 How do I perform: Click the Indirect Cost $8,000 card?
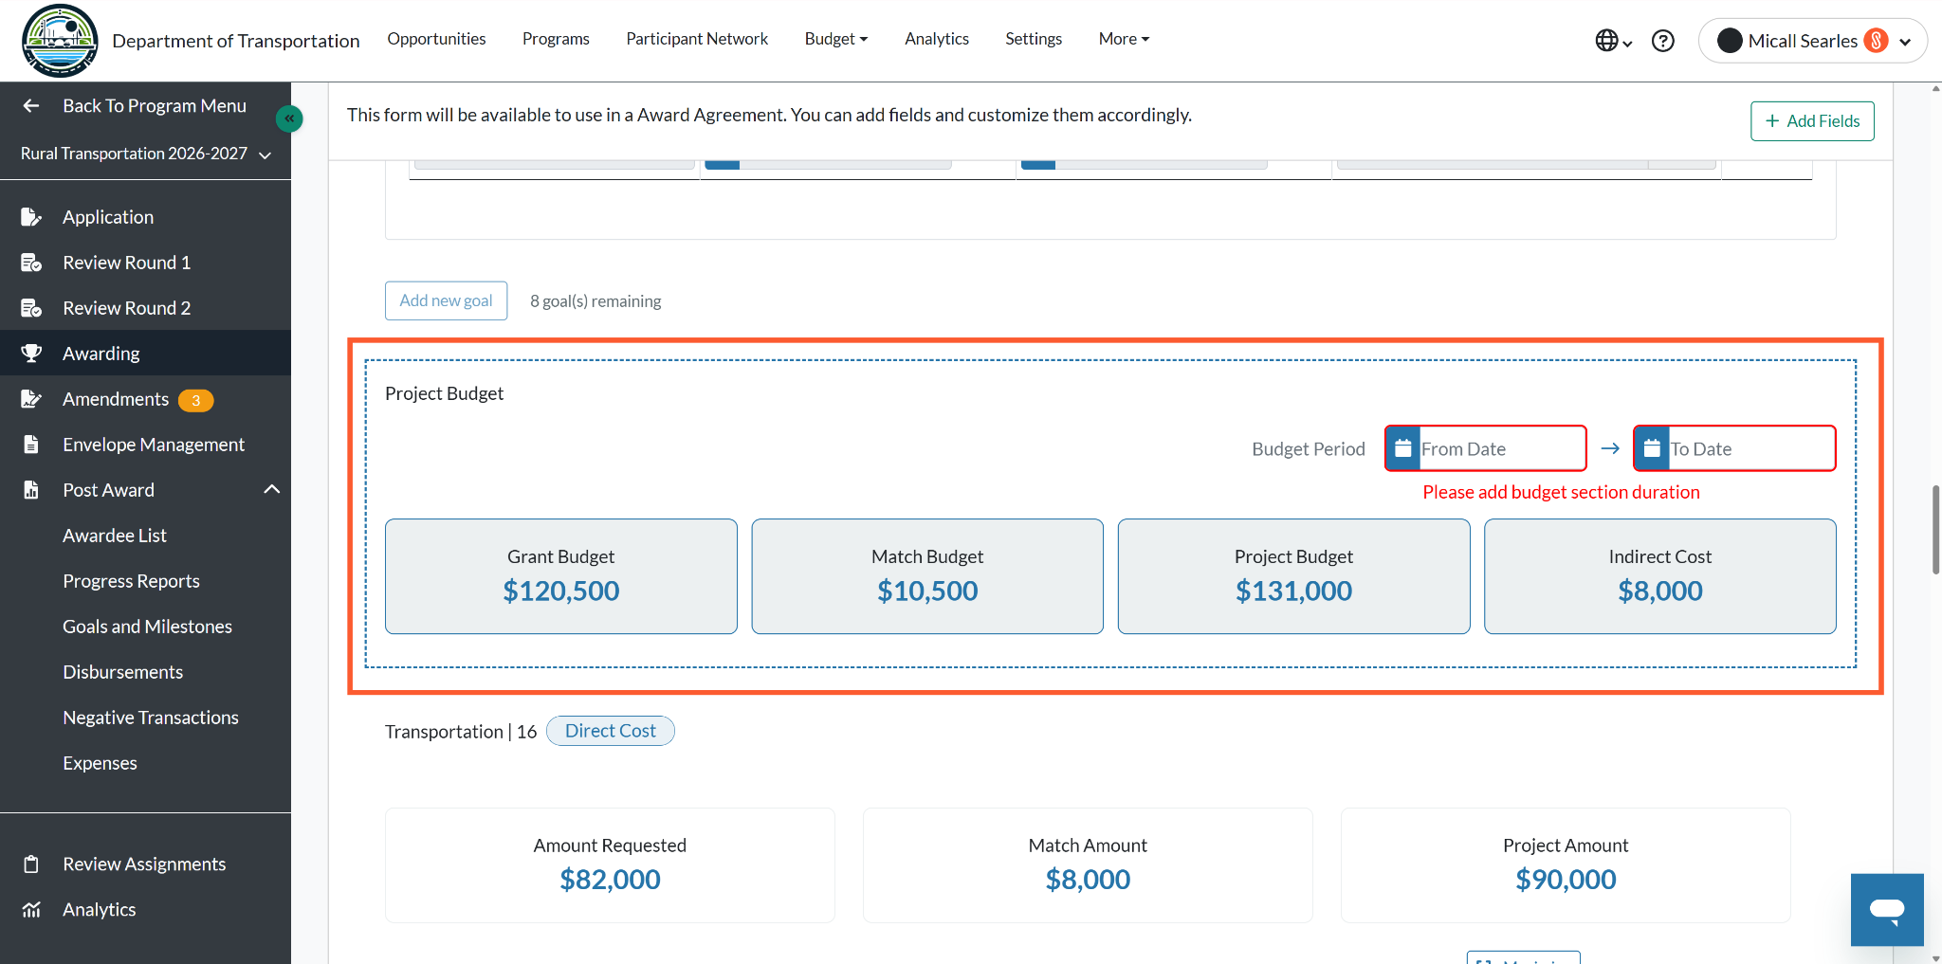tap(1660, 576)
